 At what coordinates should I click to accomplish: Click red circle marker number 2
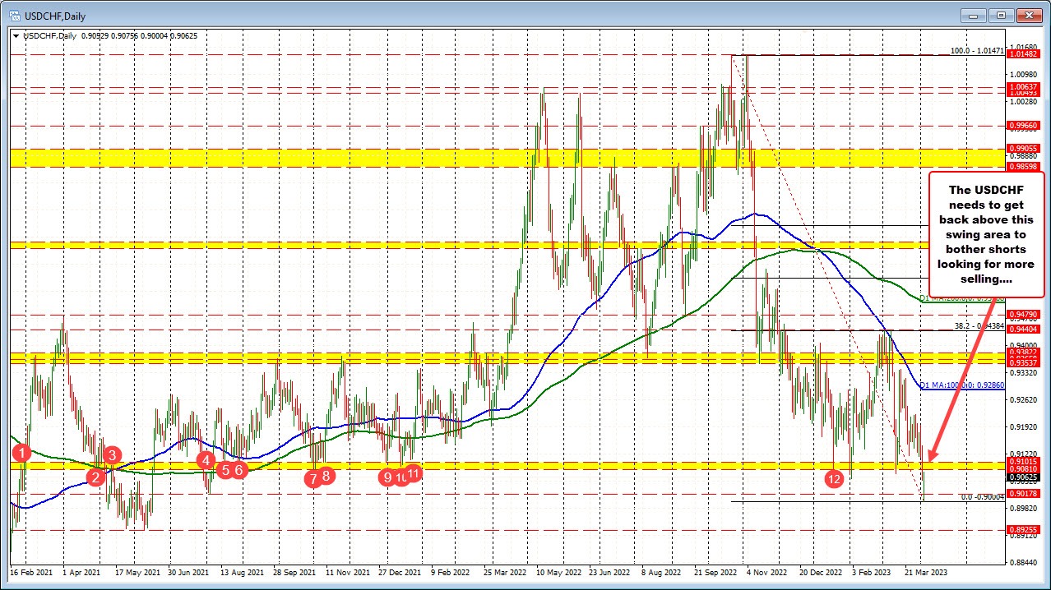coord(96,477)
